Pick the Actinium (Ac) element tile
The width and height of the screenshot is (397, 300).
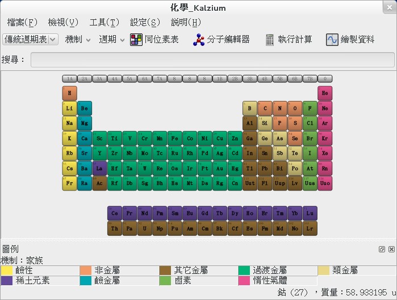click(x=99, y=183)
